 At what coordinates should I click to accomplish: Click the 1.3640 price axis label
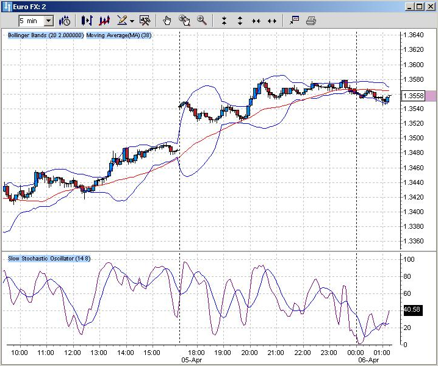pyautogui.click(x=414, y=35)
